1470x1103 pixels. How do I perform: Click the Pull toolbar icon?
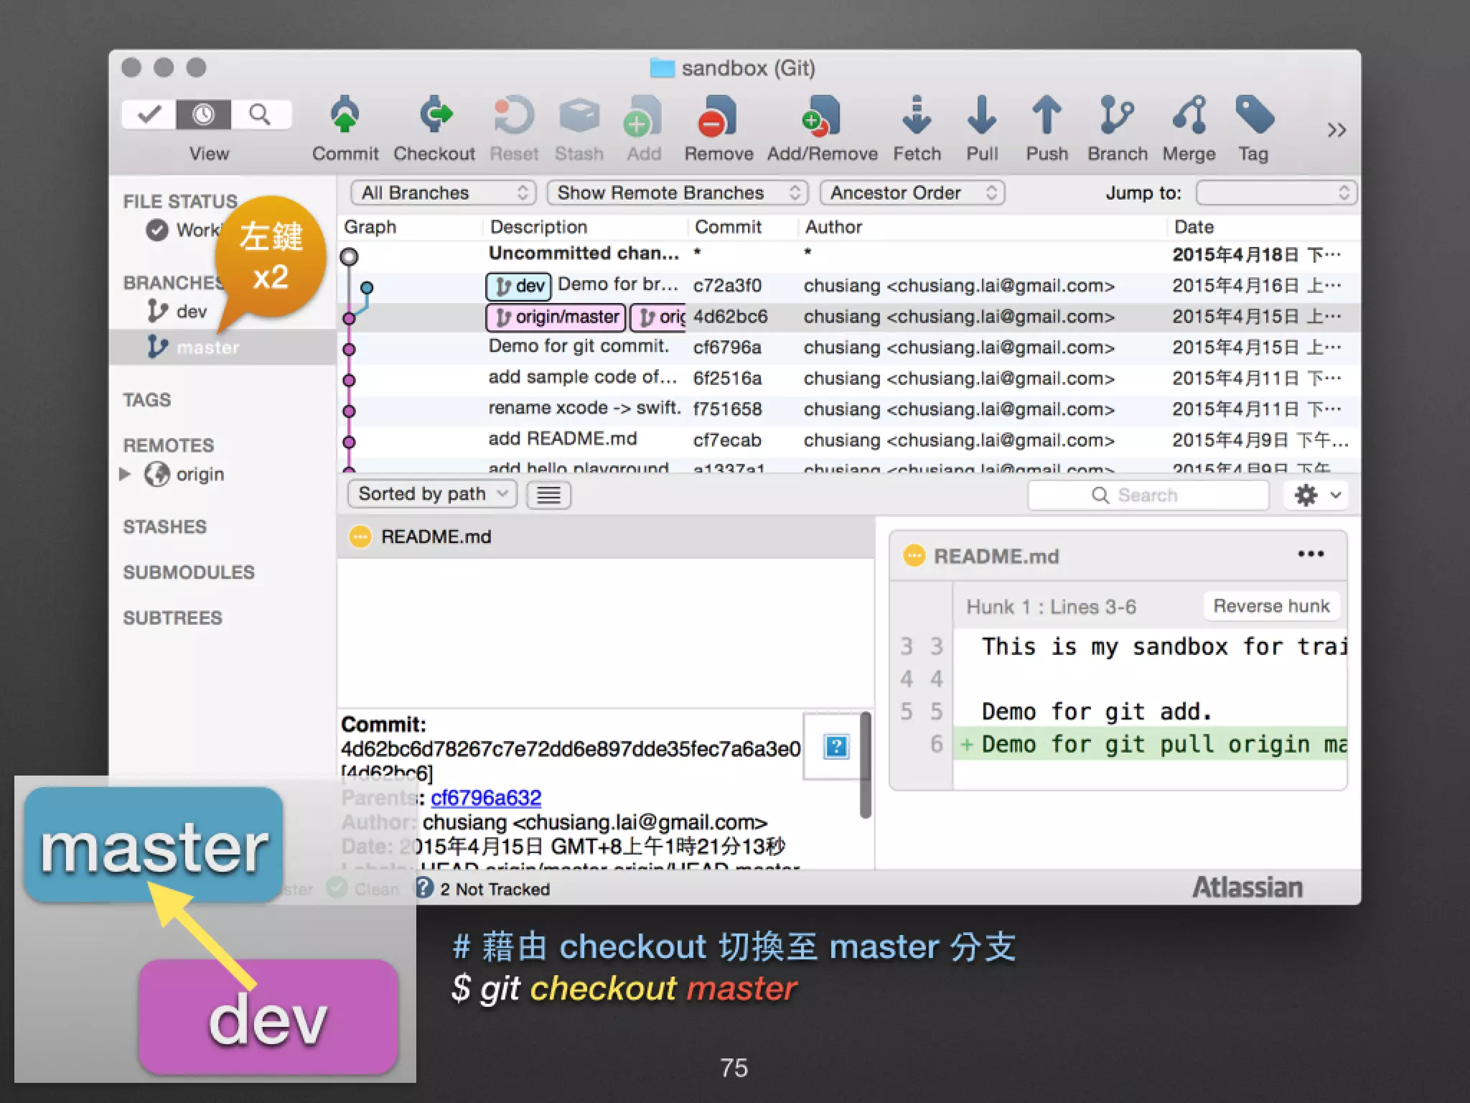(x=981, y=116)
